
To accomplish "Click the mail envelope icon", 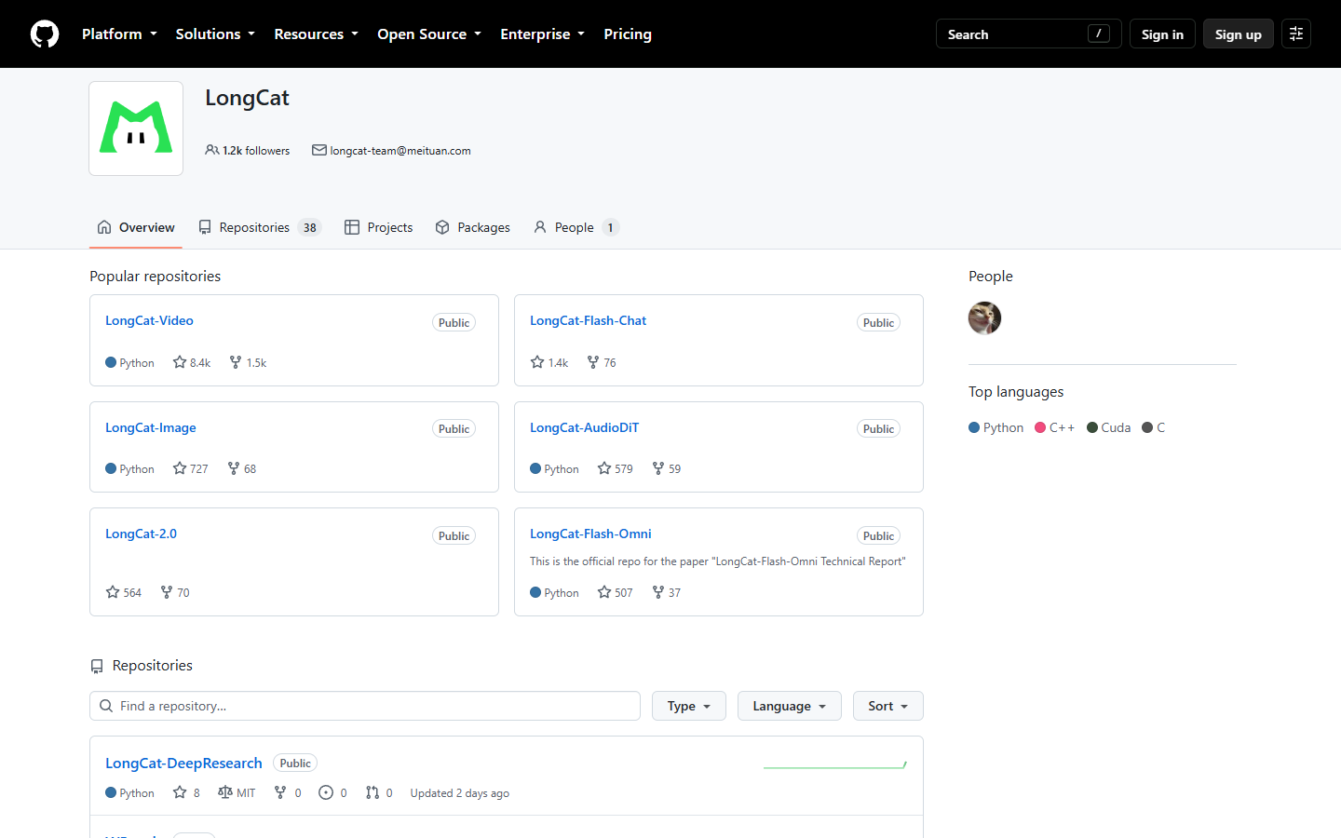I will coord(319,150).
